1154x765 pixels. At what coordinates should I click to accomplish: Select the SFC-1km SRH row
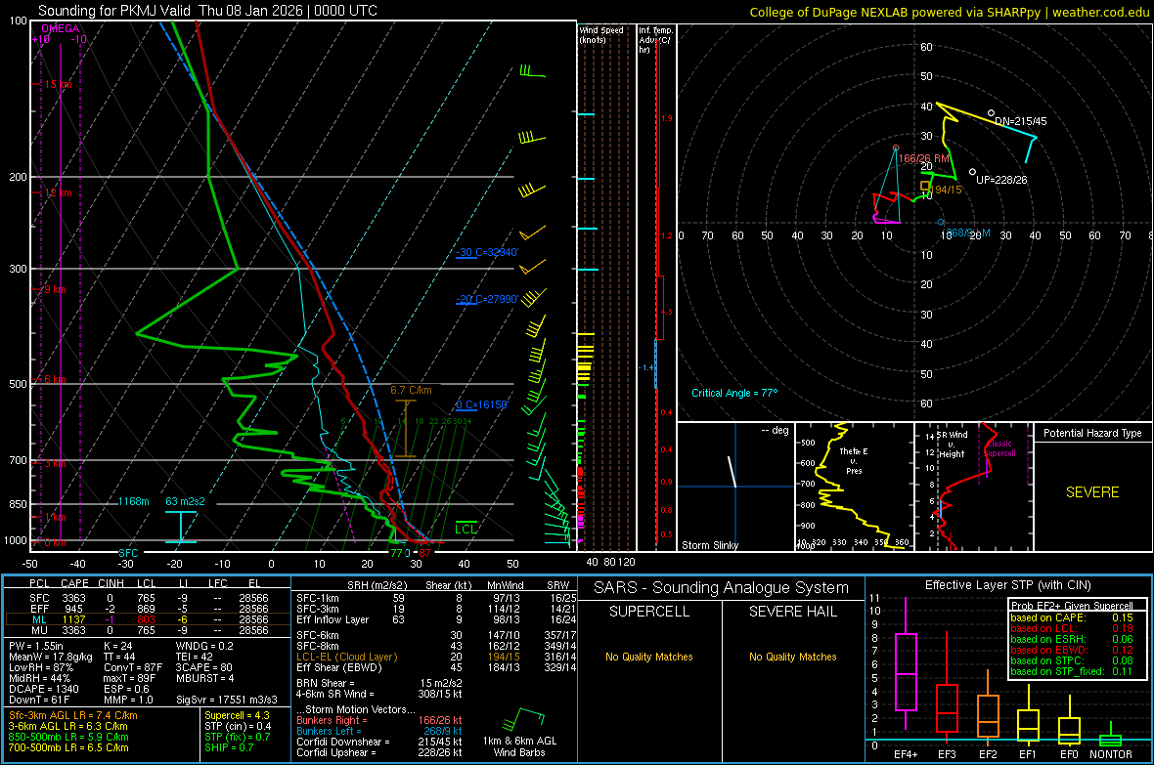(436, 598)
